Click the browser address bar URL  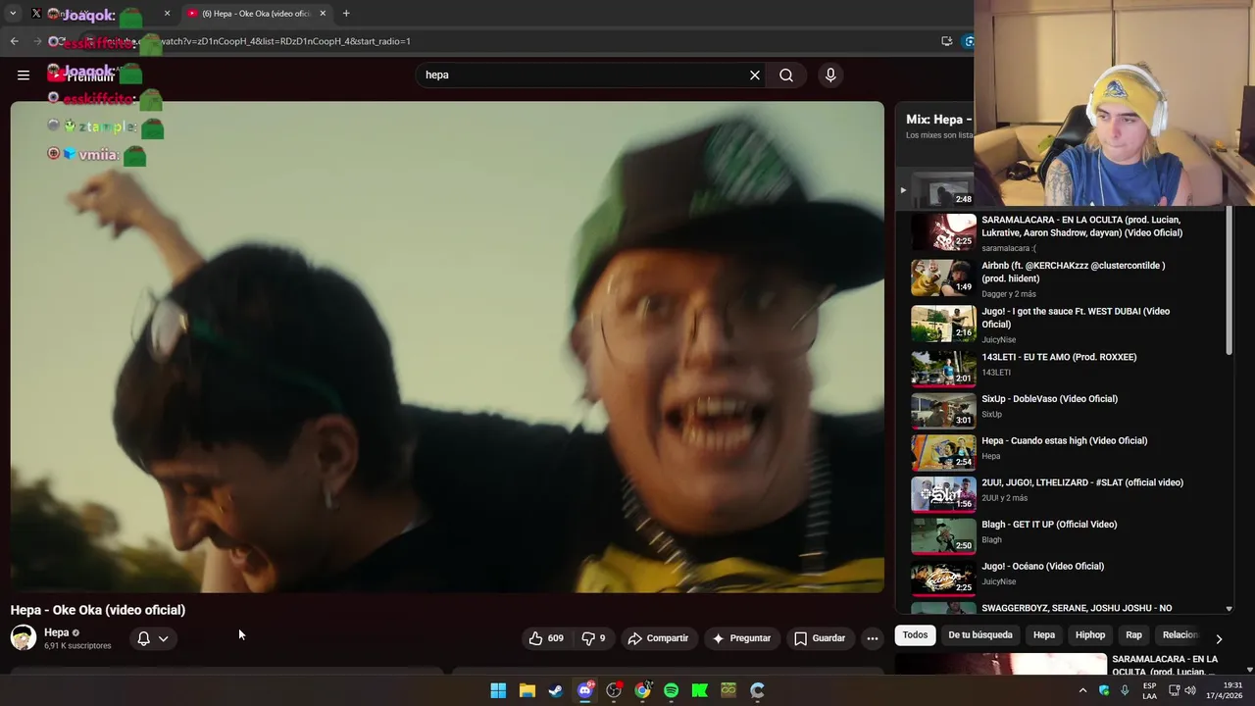click(284, 41)
